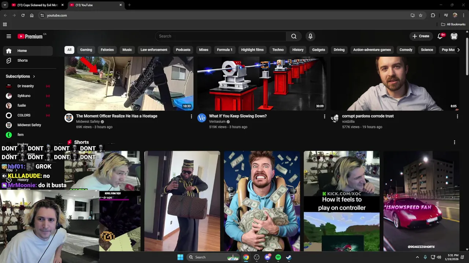
Task: Select the Podcasts filter chip
Action: pyautogui.click(x=183, y=50)
